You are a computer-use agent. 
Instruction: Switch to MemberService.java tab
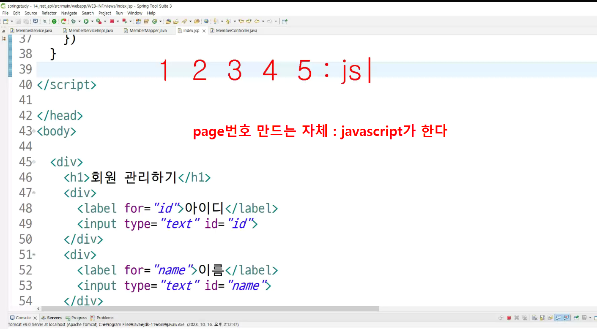point(31,30)
